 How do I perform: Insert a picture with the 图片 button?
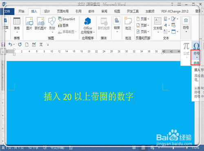tap(29, 24)
